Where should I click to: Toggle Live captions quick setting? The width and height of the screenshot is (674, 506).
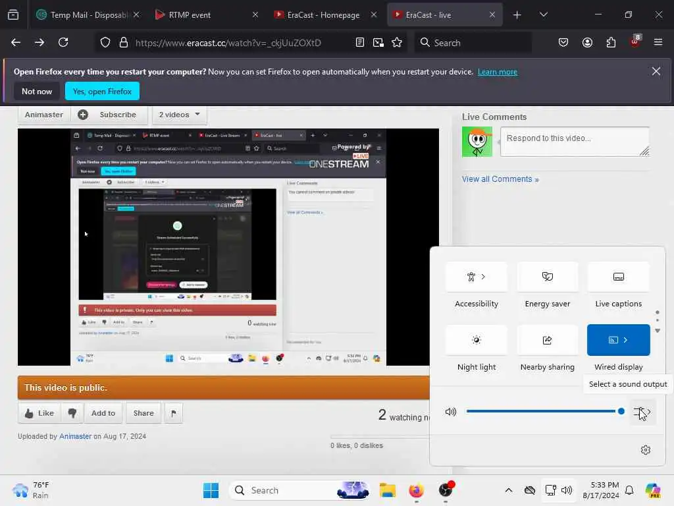[618, 277]
